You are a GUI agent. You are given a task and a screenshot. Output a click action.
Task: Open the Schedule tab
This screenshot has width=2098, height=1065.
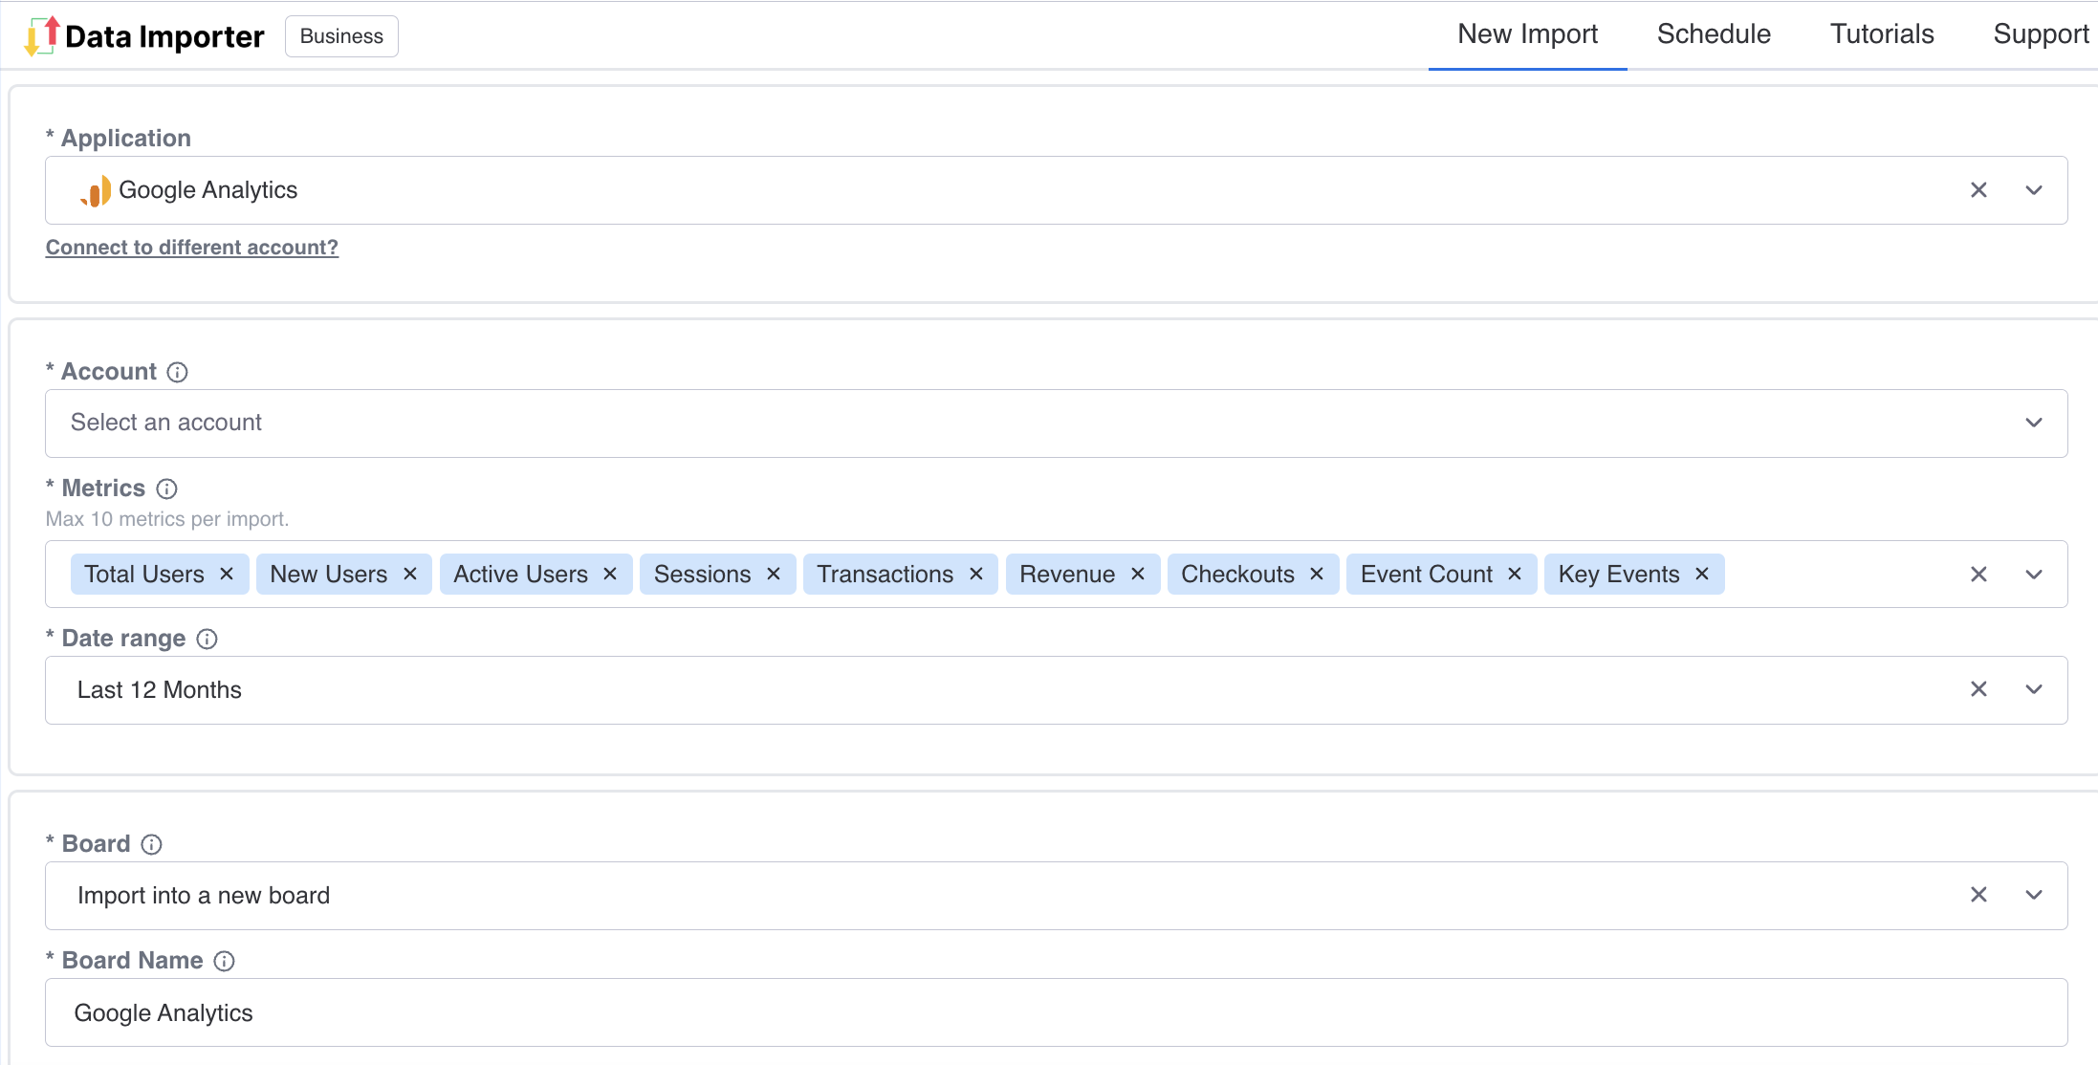(x=1714, y=34)
